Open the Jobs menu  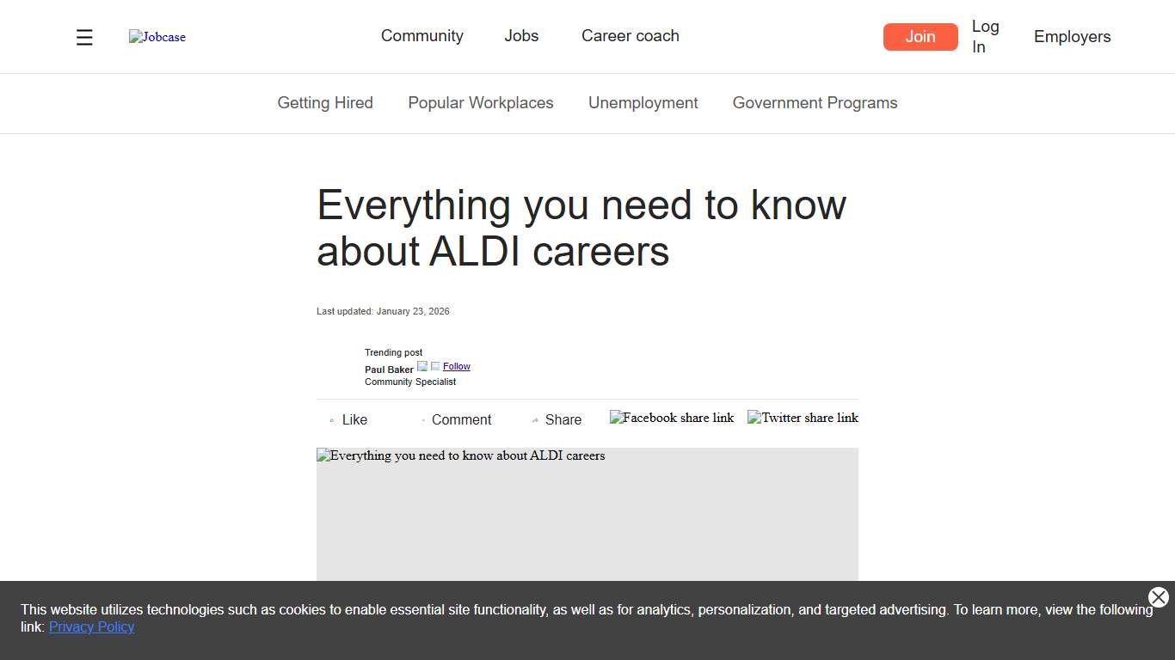(521, 36)
